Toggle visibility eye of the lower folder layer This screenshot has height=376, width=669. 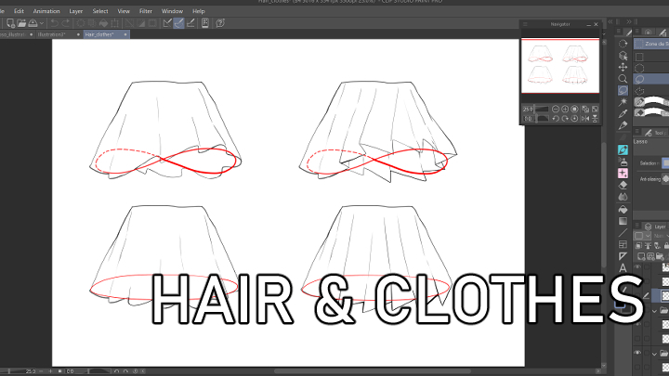pyautogui.click(x=637, y=353)
